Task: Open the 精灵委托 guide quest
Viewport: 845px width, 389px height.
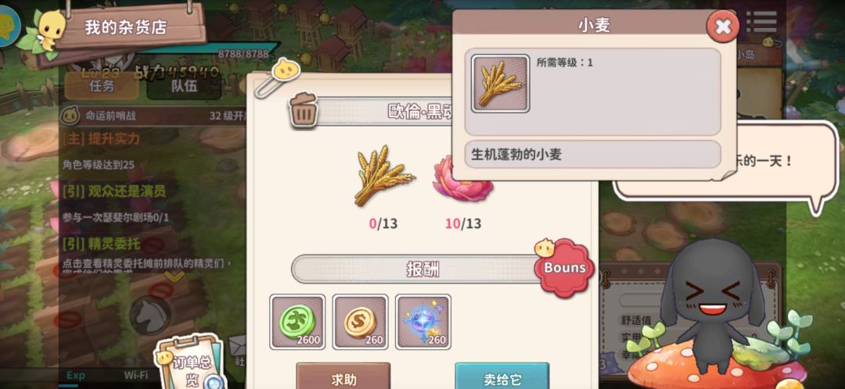Action: pyautogui.click(x=101, y=244)
